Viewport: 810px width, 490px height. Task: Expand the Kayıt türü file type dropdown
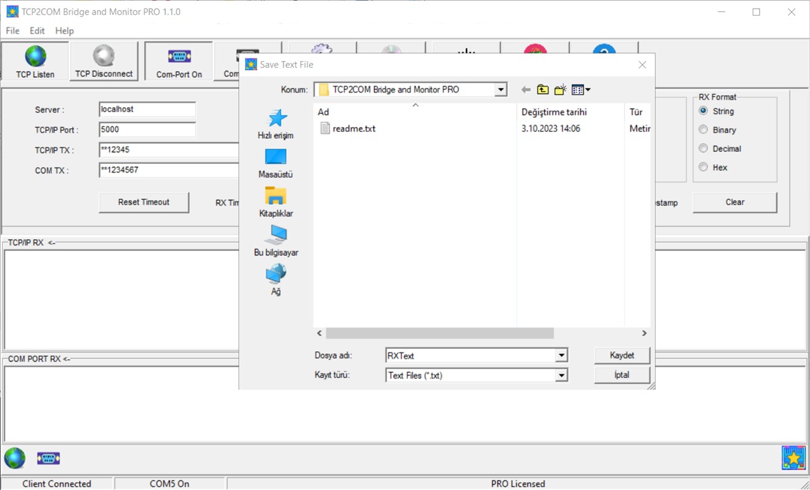point(561,375)
